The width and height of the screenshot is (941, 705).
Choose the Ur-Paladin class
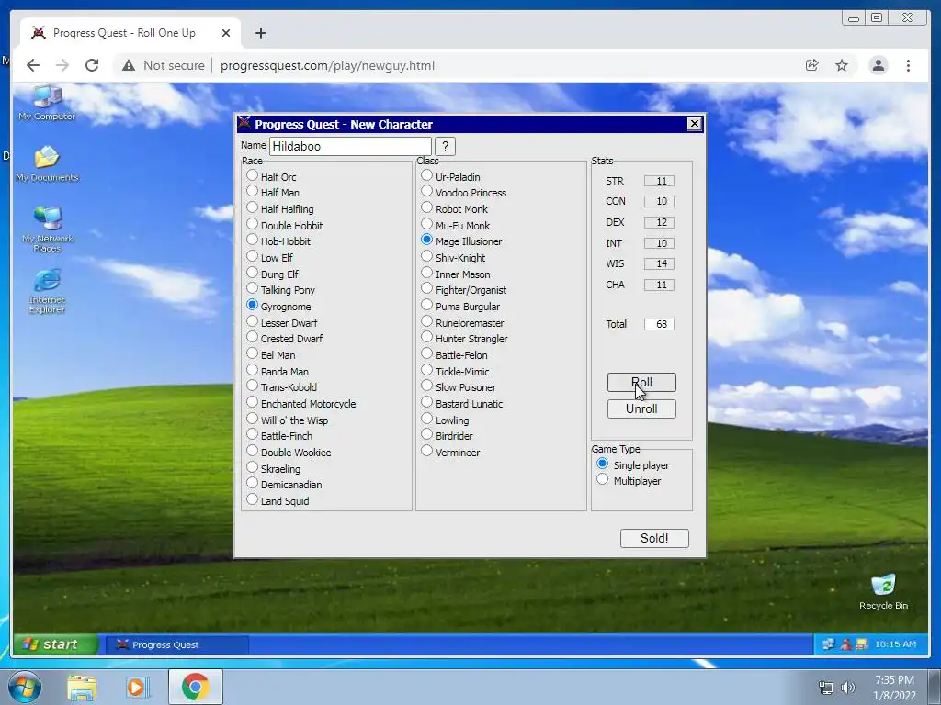[x=426, y=175]
